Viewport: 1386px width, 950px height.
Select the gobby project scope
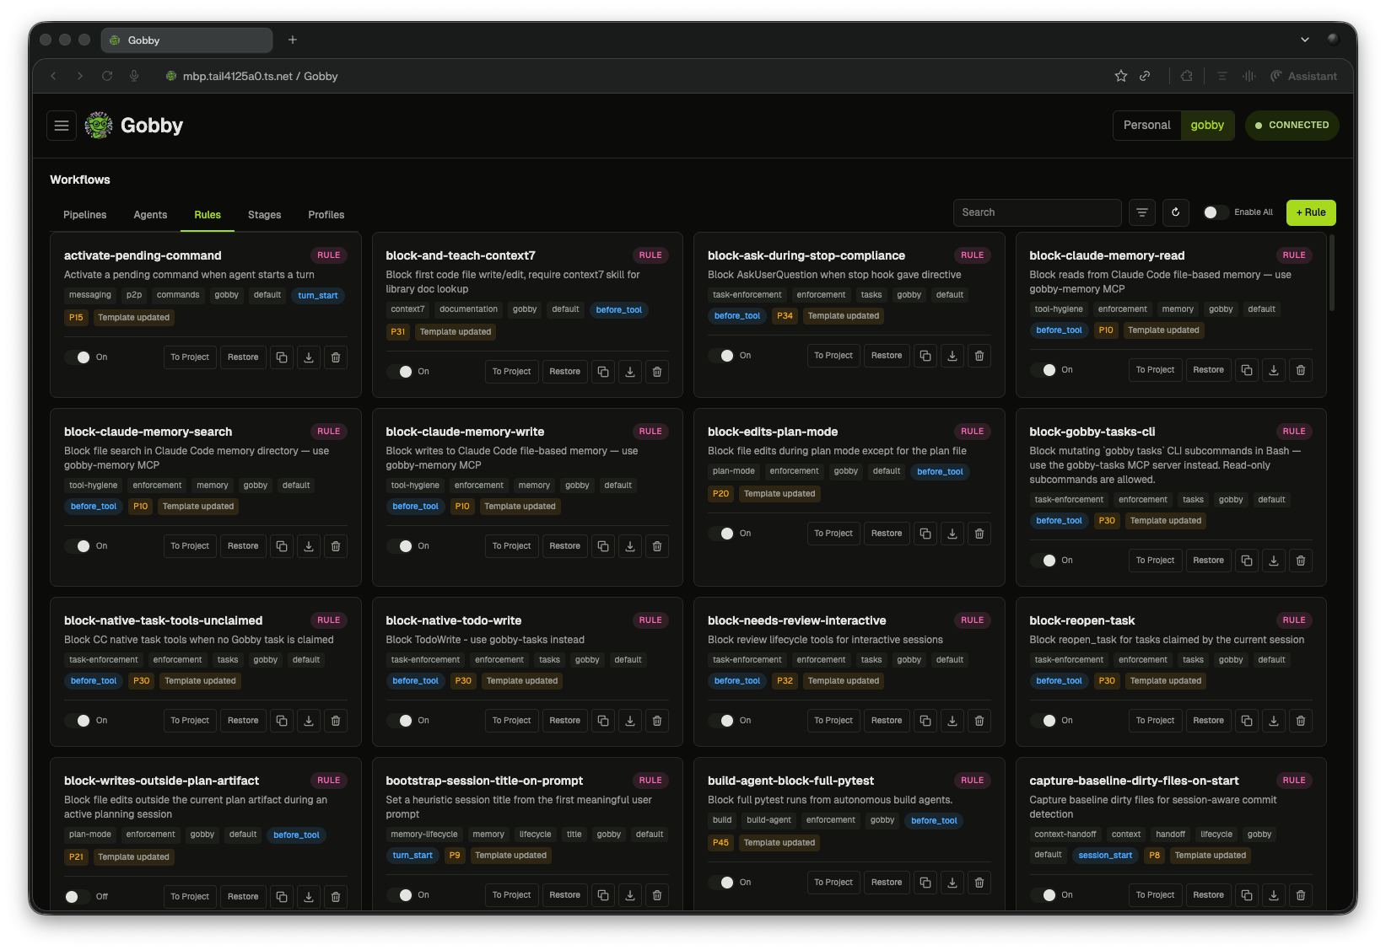click(x=1207, y=126)
